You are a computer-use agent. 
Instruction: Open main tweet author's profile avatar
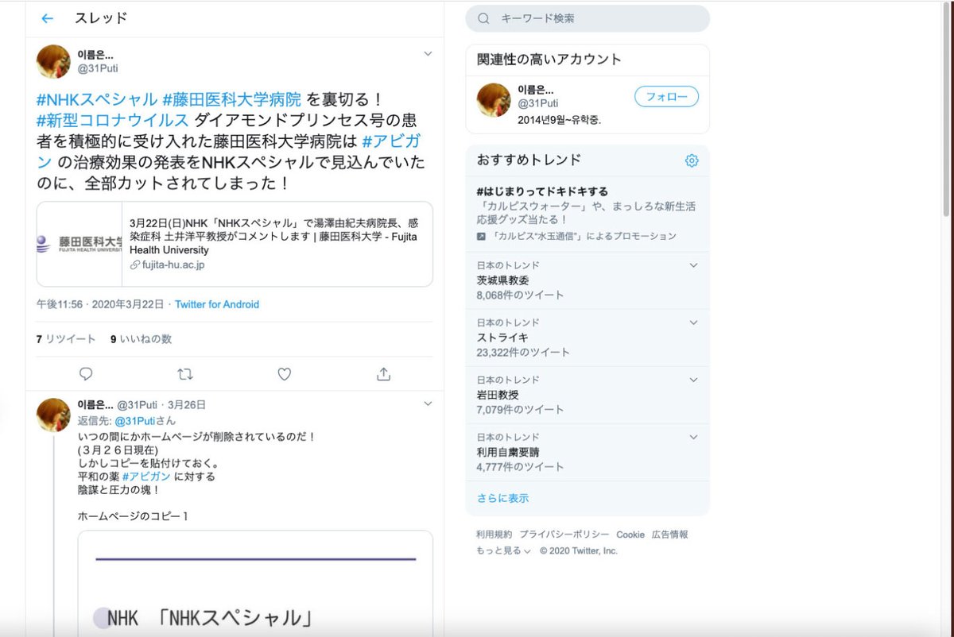click(x=53, y=62)
